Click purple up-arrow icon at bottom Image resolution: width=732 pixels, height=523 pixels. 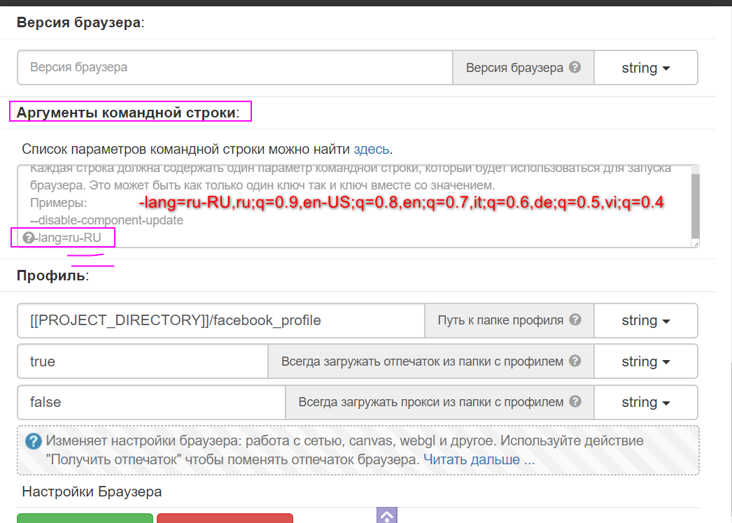click(387, 516)
